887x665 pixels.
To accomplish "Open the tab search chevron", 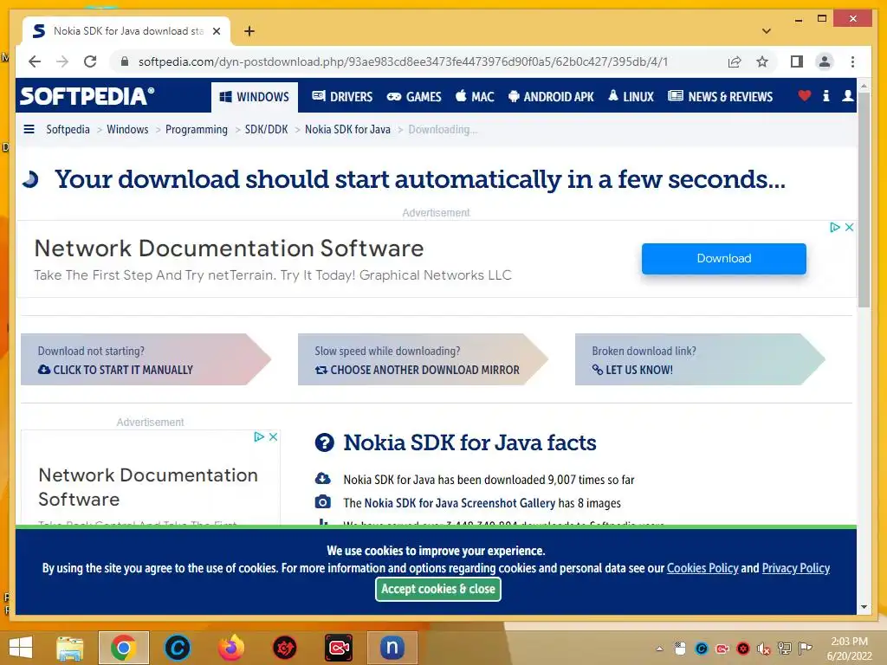I will 767,31.
